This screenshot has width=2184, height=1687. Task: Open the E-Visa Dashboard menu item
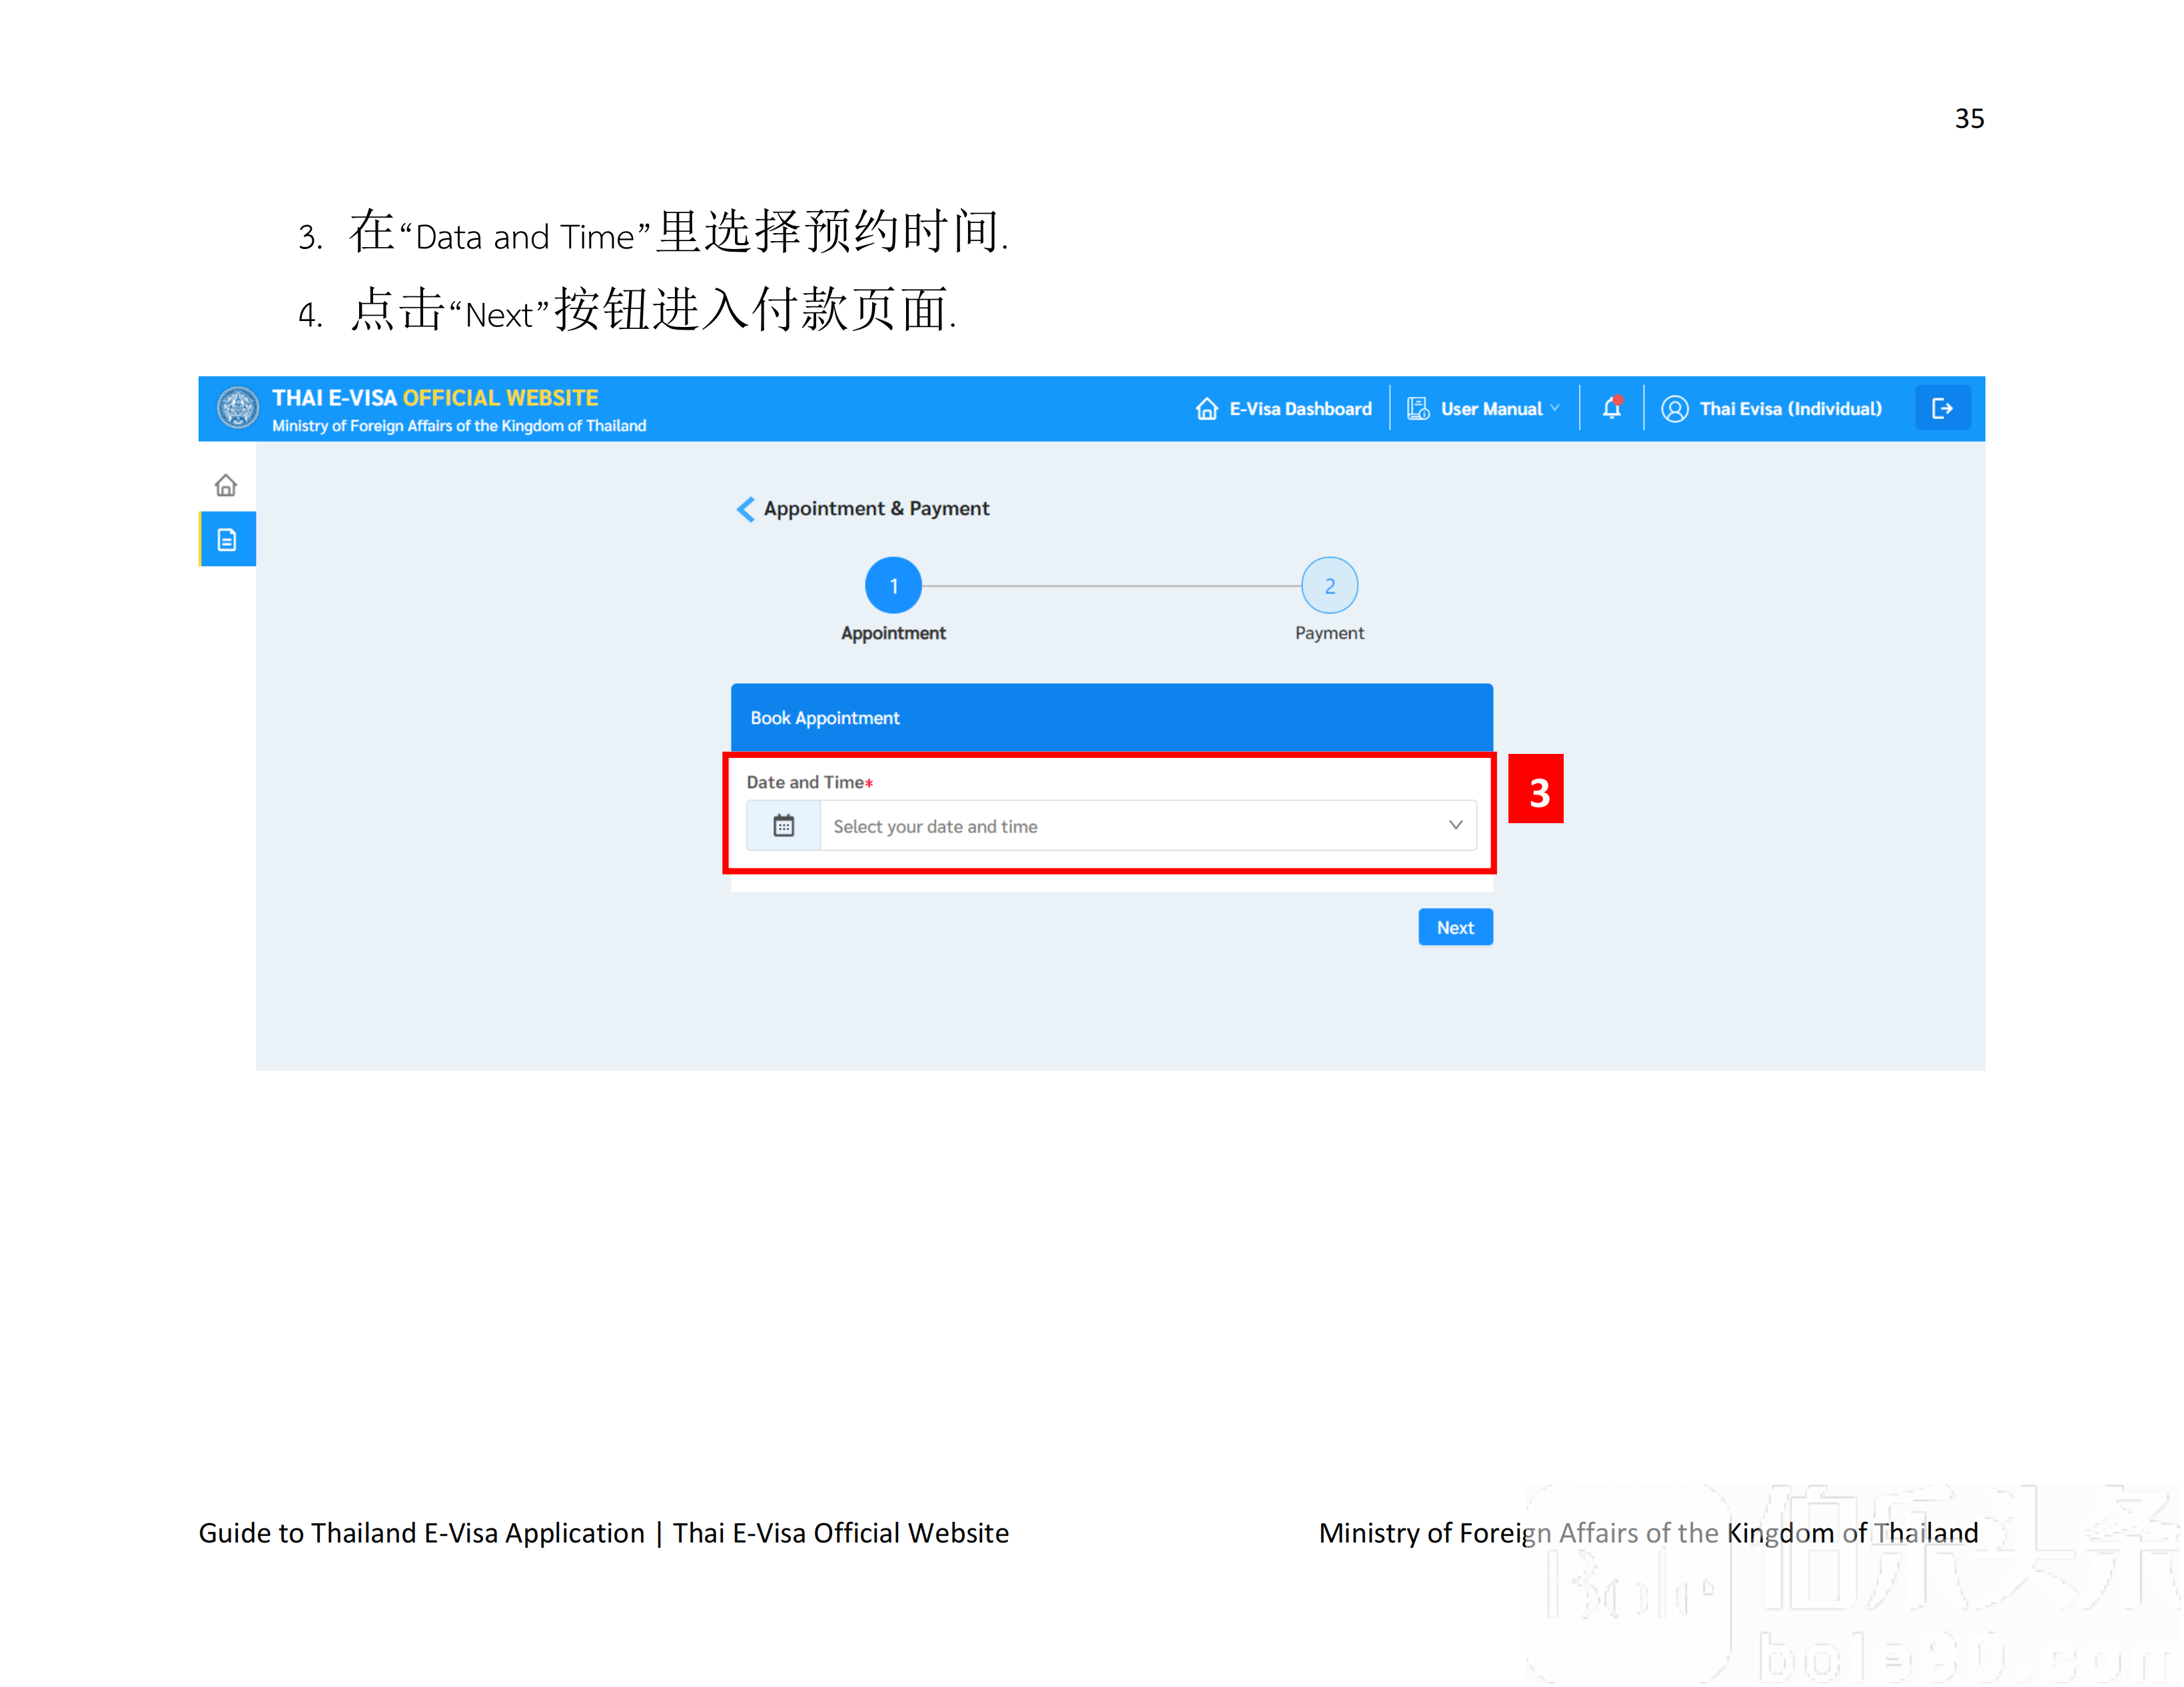[1284, 408]
